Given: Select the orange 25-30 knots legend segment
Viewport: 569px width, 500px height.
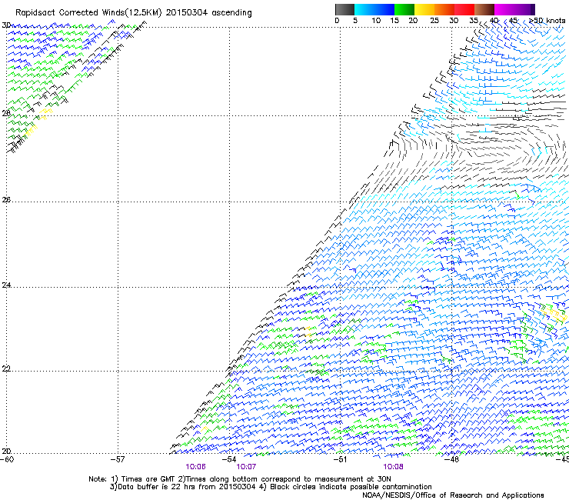Looking at the screenshot, I should point(444,9).
